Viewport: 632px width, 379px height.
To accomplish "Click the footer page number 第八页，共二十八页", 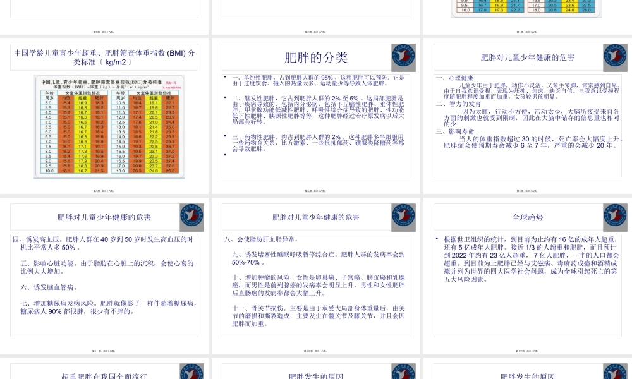I will pyautogui.click(x=104, y=190).
